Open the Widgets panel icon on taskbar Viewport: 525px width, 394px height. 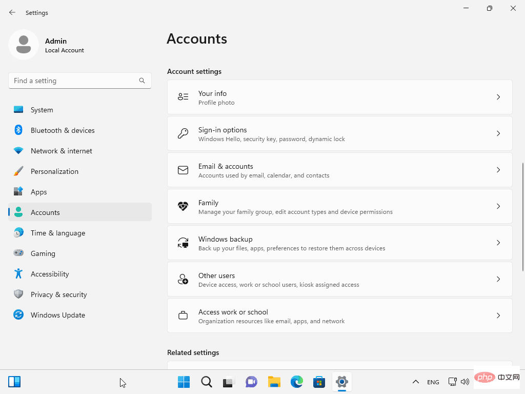point(14,382)
